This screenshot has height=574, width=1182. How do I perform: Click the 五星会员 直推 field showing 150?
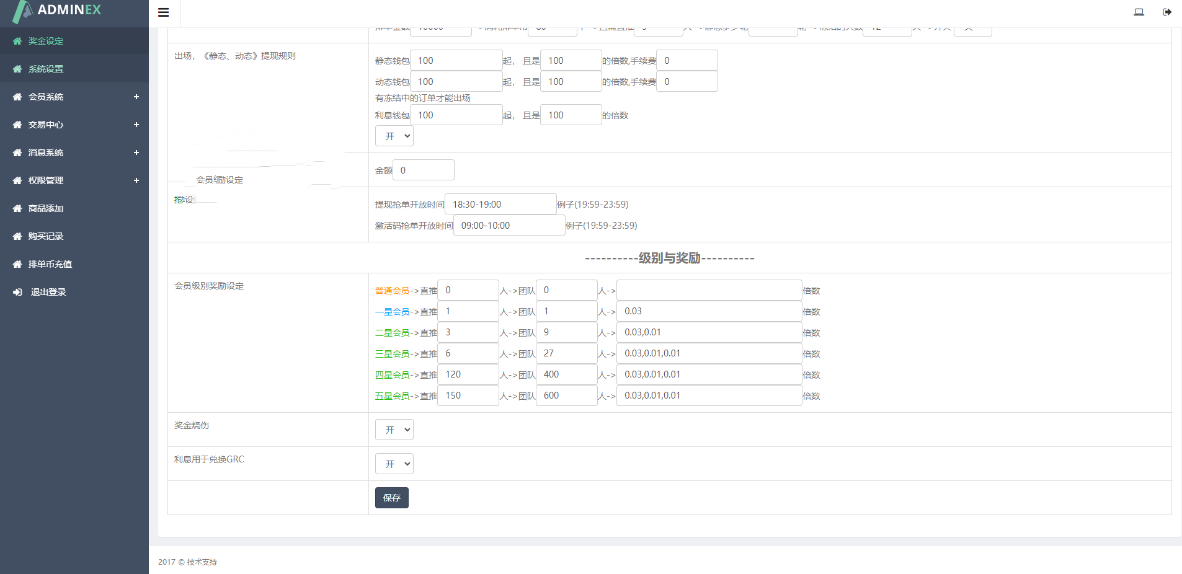click(x=468, y=395)
